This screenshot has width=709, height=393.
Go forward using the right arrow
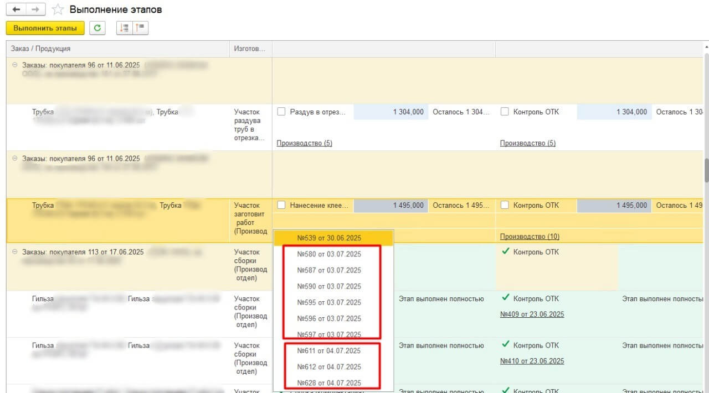[x=35, y=10]
